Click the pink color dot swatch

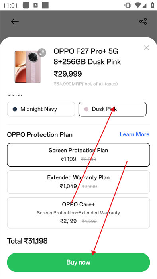point(86,109)
